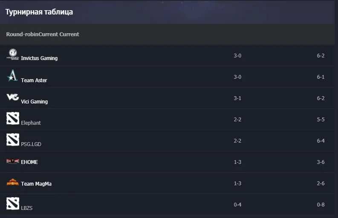
Task: Click the Invictus Gaming team logo
Action: click(x=13, y=54)
